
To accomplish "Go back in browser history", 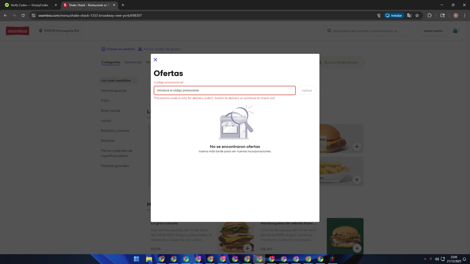I will coord(5,15).
